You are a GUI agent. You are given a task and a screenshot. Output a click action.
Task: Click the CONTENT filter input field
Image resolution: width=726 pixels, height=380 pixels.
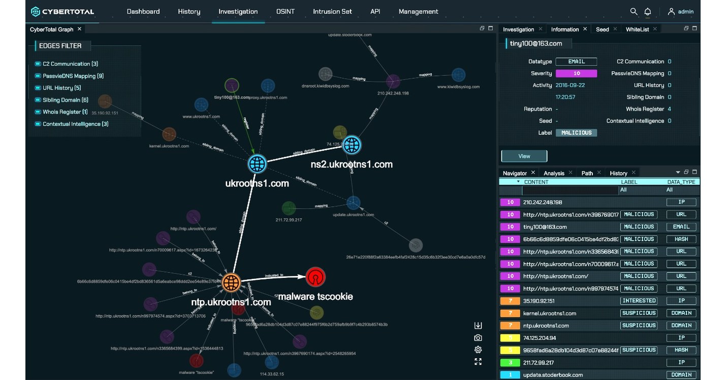click(570, 190)
